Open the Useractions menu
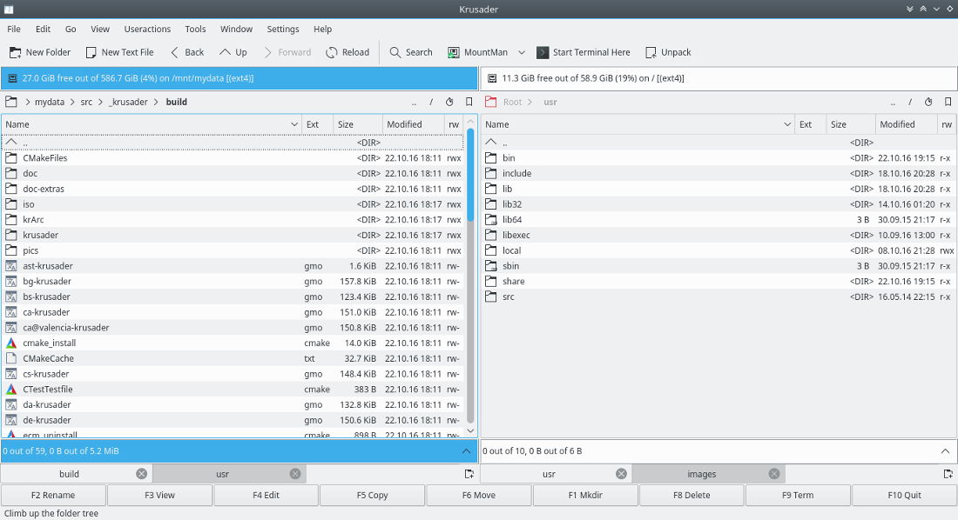 point(147,29)
